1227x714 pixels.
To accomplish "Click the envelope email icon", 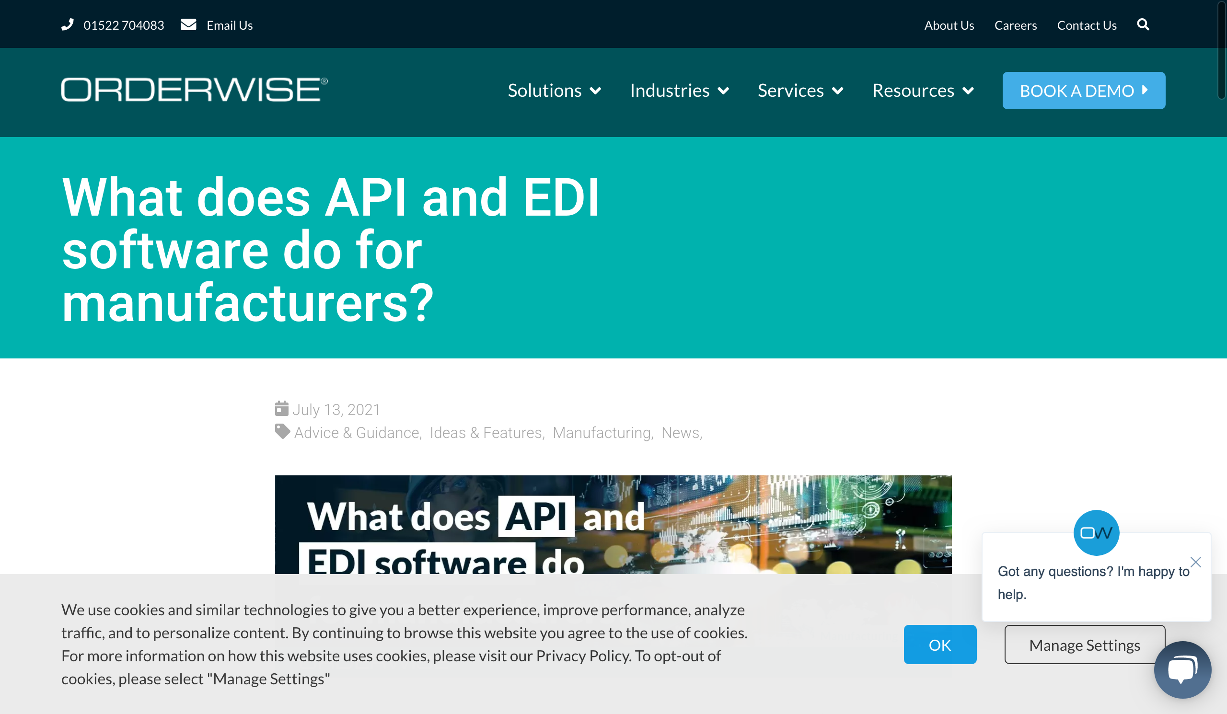I will click(x=188, y=25).
